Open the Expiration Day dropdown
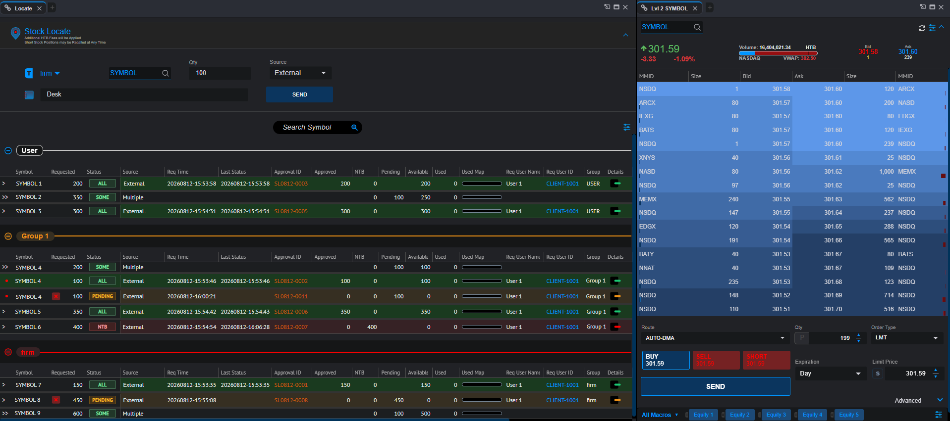Image resolution: width=950 pixels, height=421 pixels. coord(831,374)
